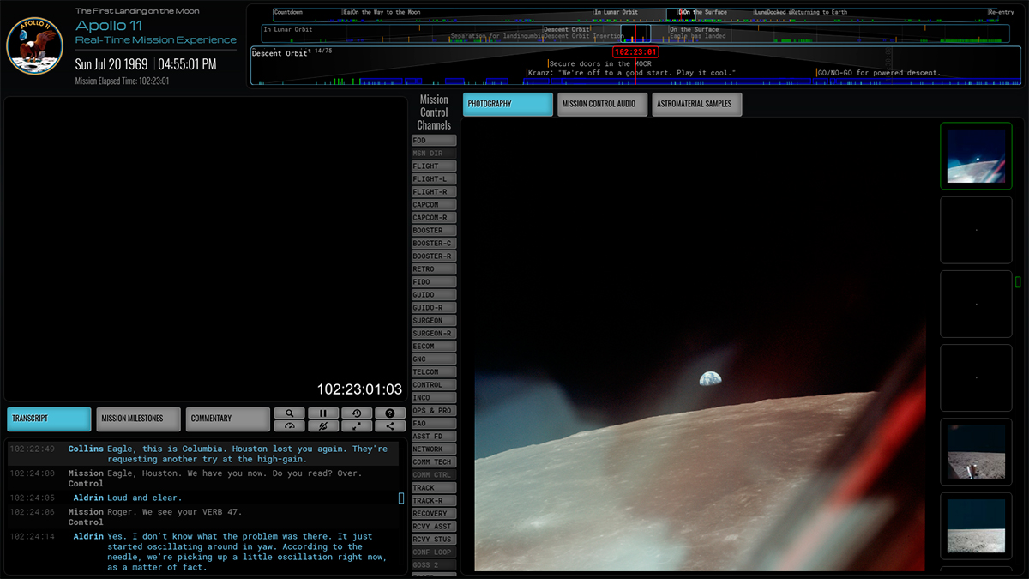The image size is (1029, 579).
Task: Select the TELCOM channel
Action: (x=434, y=372)
